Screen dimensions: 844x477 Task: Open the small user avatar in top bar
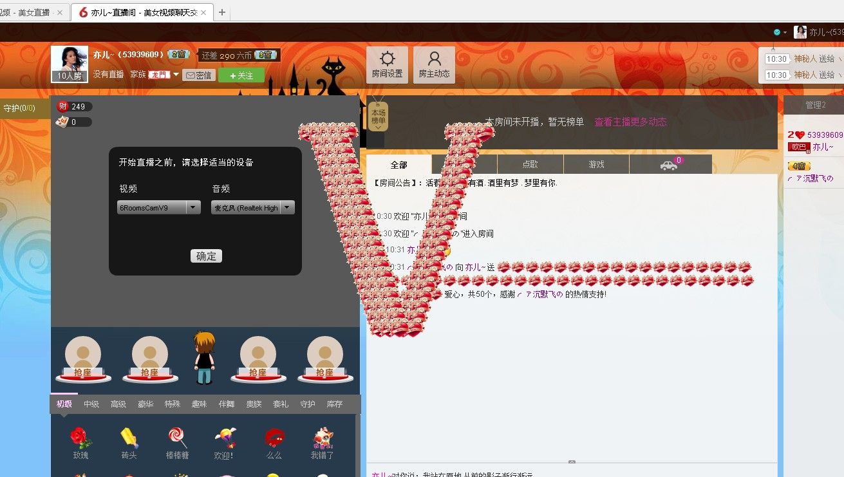(x=800, y=32)
